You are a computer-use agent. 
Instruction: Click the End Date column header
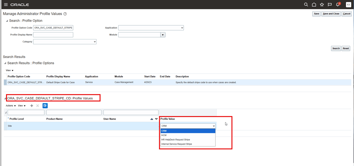click(x=165, y=77)
